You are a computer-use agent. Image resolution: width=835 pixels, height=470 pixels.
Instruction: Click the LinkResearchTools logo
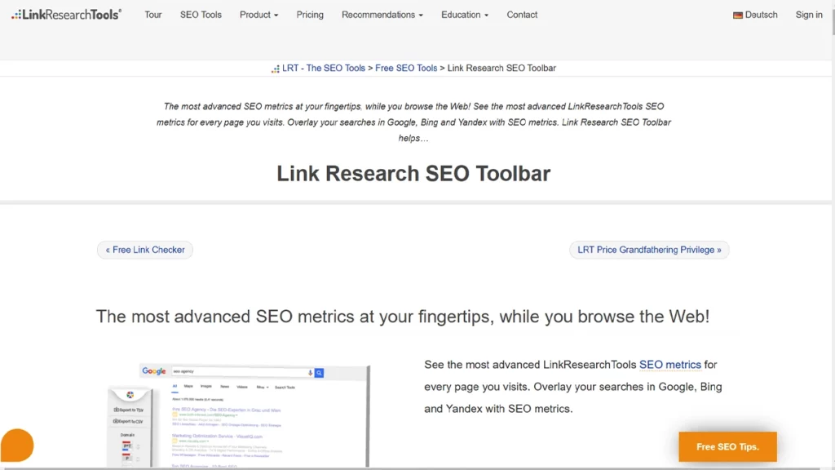67,15
